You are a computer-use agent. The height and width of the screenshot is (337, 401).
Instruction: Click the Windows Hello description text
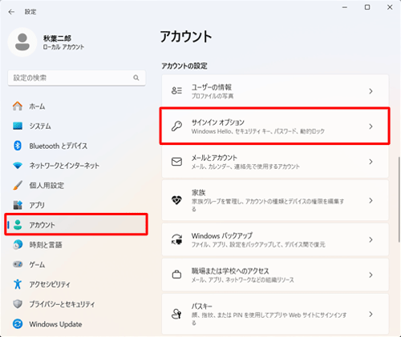tap(258, 131)
